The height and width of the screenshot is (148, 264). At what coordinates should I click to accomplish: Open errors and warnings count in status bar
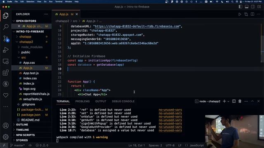[42, 146]
